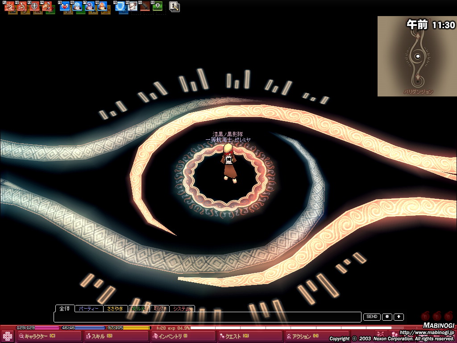Image resolution: width=457 pixels, height=343 pixels.
Task: Click the yellow stamina bar 97/105
Action: 129,328
